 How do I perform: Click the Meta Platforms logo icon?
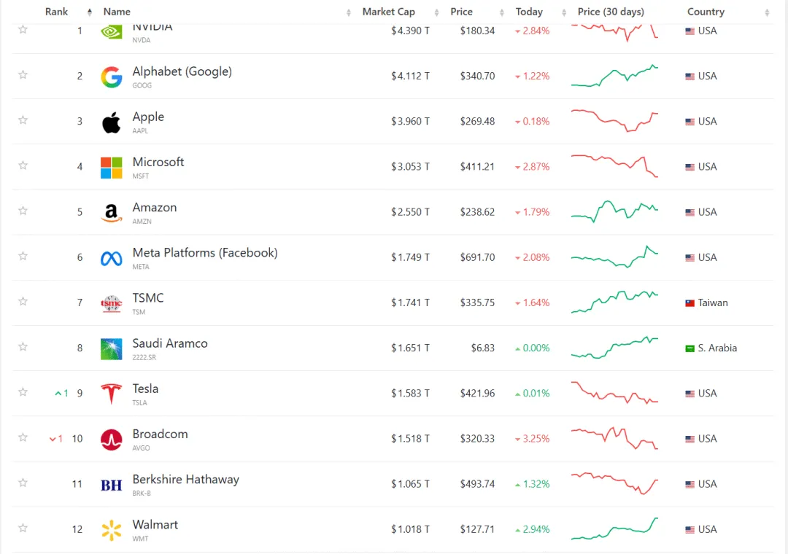[112, 258]
